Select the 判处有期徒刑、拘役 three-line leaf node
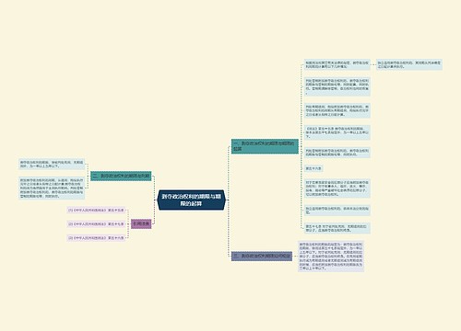Screen dimensions: 461x331 pos(337,110)
